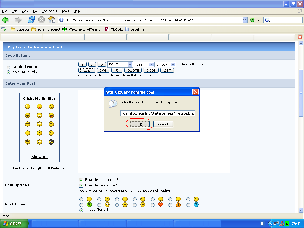The height and width of the screenshot is (228, 304).
Task: Open the Welcome to VGTunes bookmark
Action: point(82,29)
